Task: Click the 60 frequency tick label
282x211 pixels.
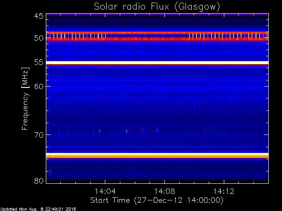Action: pyautogui.click(x=39, y=86)
